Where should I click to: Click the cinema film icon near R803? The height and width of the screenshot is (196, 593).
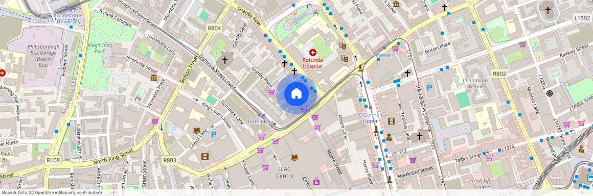click(x=204, y=156)
